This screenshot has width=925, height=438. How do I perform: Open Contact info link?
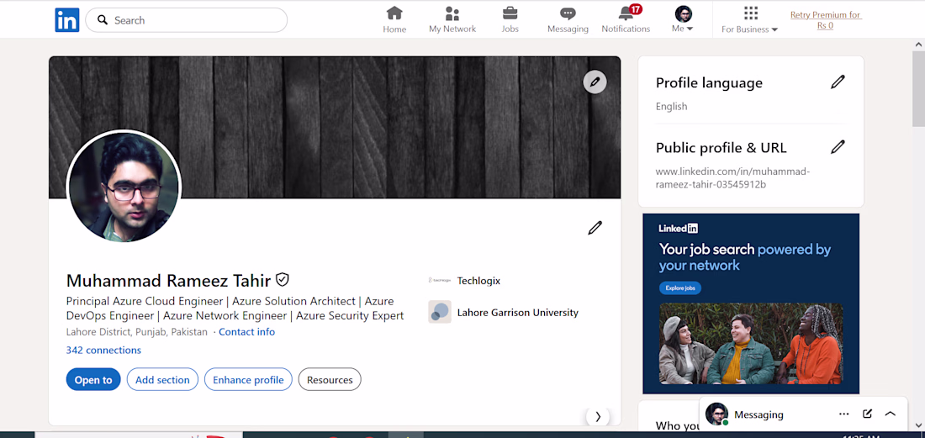click(x=246, y=332)
